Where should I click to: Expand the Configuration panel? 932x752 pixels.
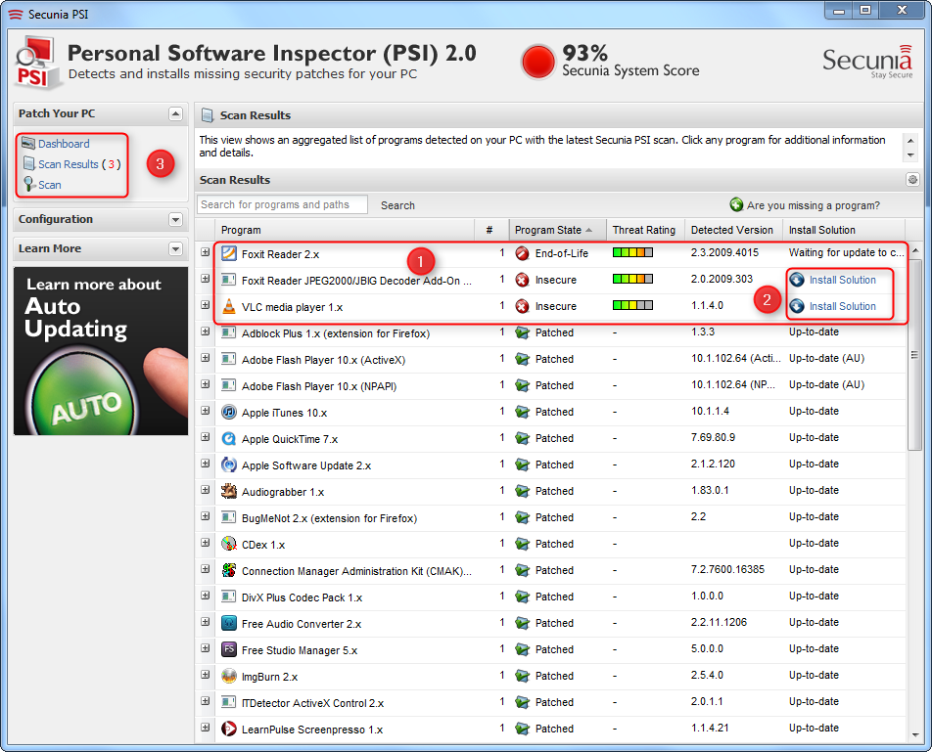point(175,220)
